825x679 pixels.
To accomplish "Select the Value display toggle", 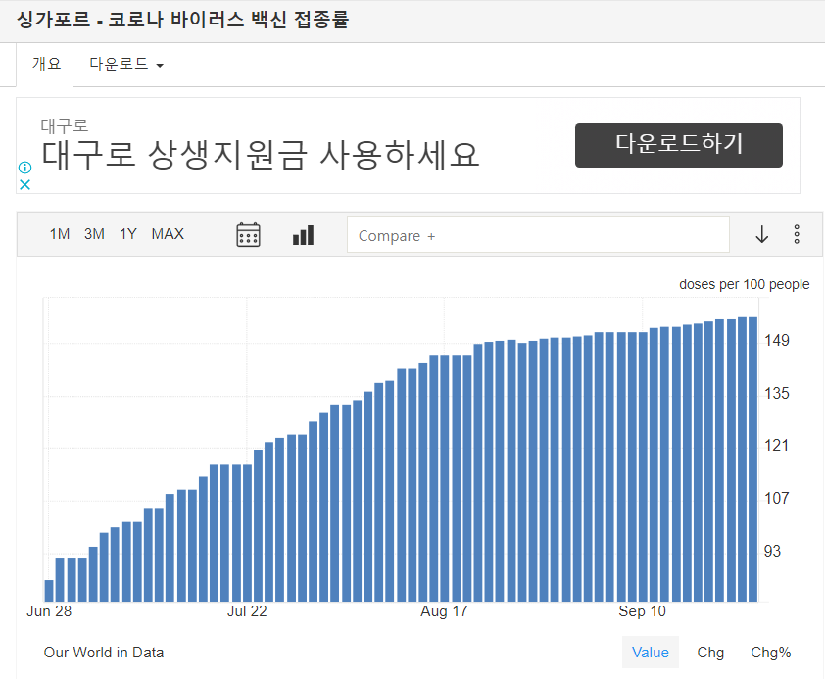I will [x=650, y=653].
